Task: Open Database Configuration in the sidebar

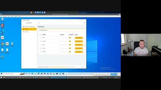Action: pos(29,26)
